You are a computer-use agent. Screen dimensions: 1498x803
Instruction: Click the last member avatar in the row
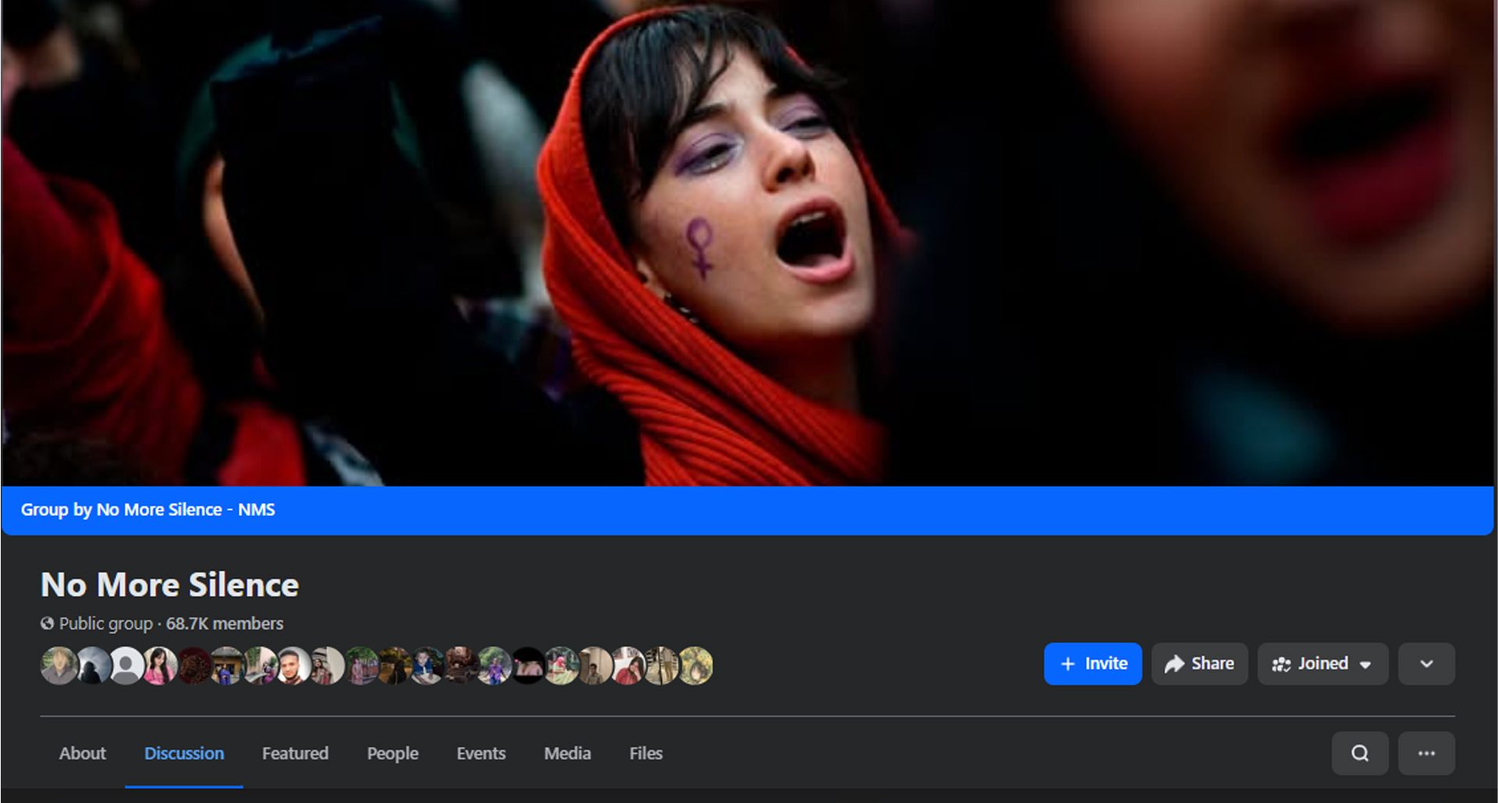coord(694,666)
